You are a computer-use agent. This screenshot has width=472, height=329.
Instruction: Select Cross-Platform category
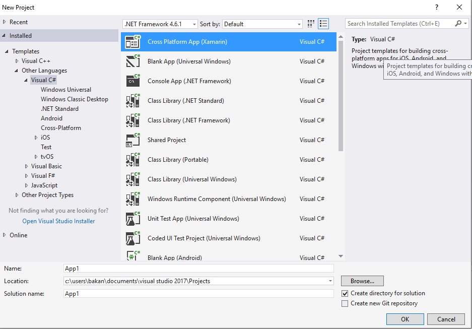coord(61,128)
